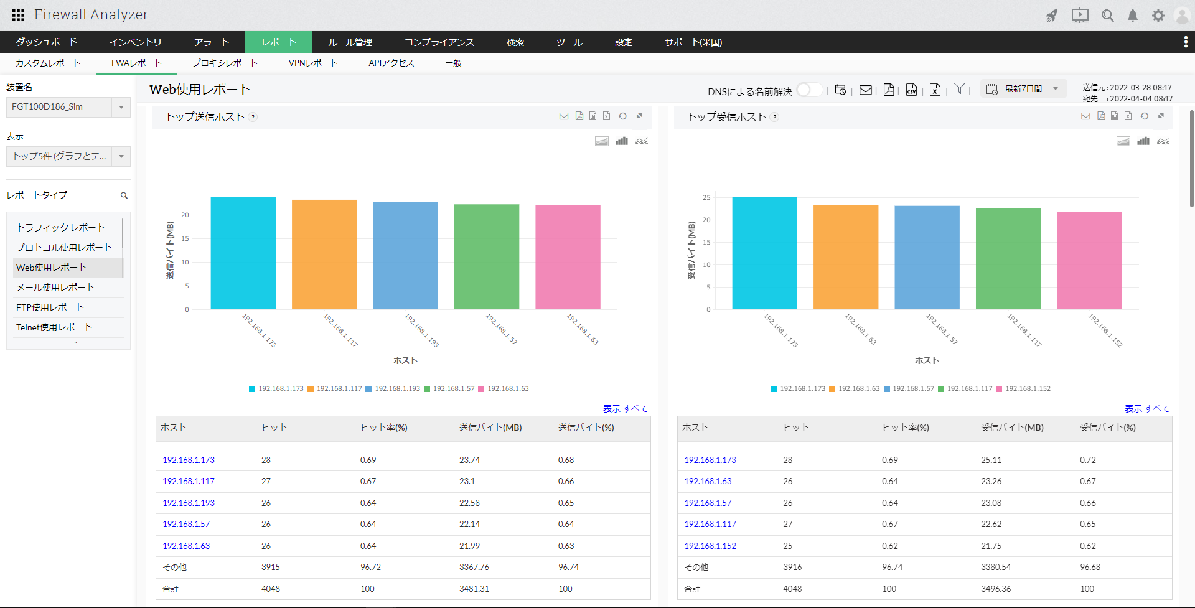This screenshot has height=608, width=1195.
Task: Select FTP使用レポート in the report type list
Action: pyautogui.click(x=50, y=307)
